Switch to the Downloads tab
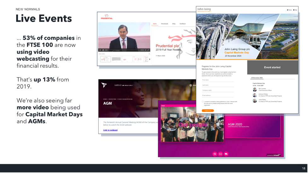Image resolution: width=308 pixels, height=173 pixels. (164, 24)
